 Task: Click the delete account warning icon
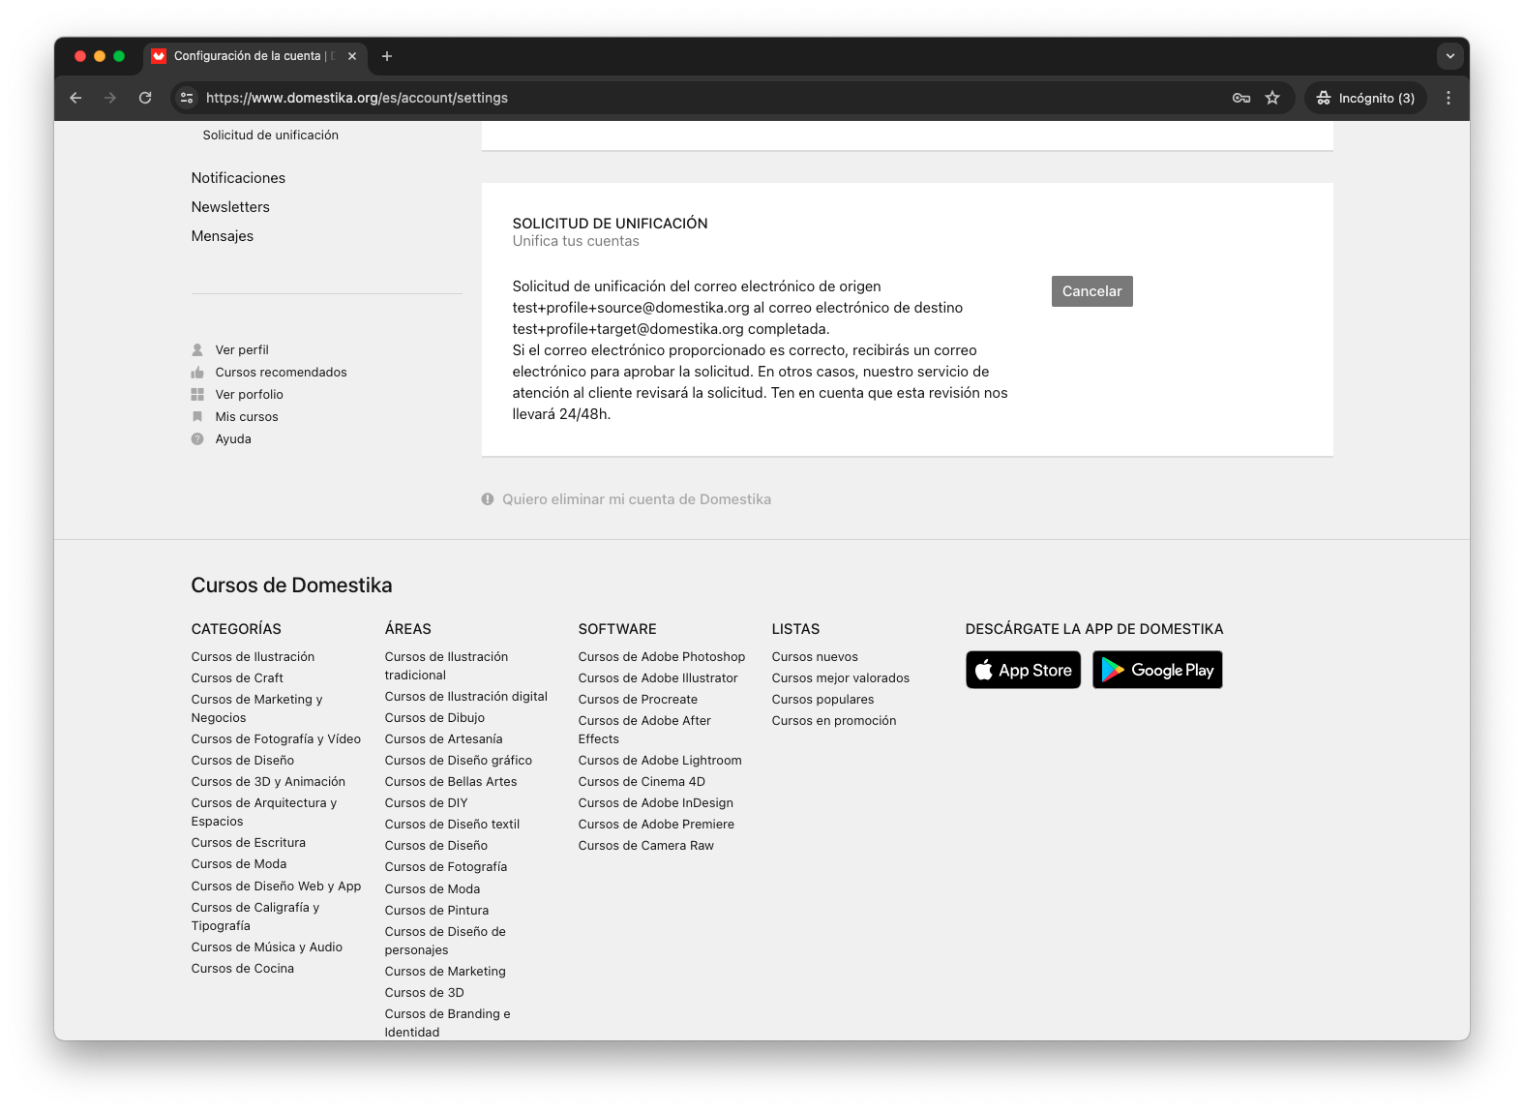click(488, 499)
